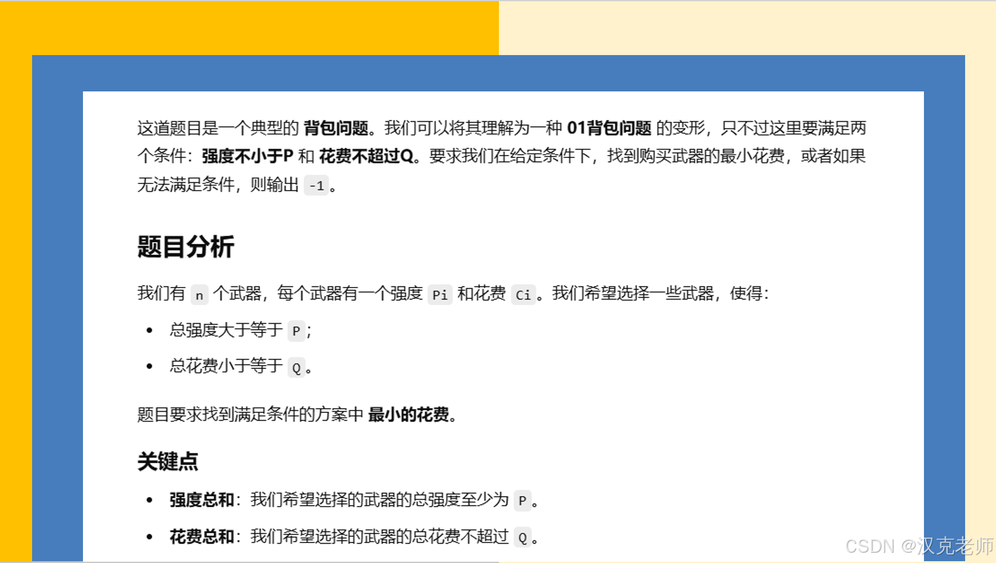Click the Q badge in 花费总和 bullet
This screenshot has height=563, width=996.
click(x=523, y=538)
